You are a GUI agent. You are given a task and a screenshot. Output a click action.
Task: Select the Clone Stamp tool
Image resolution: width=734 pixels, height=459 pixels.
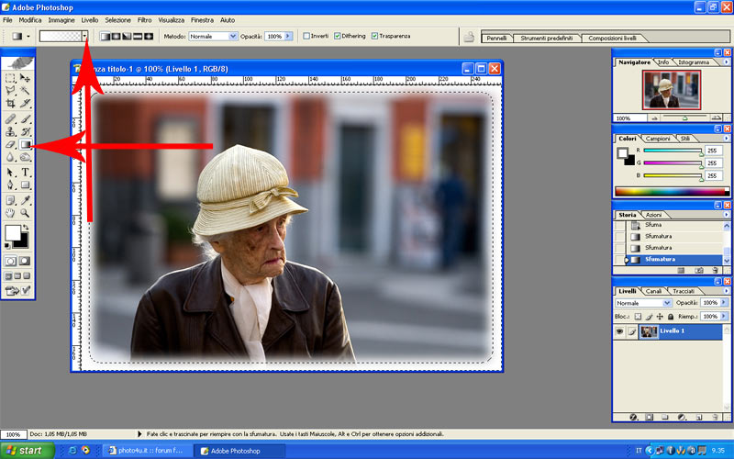(10, 131)
